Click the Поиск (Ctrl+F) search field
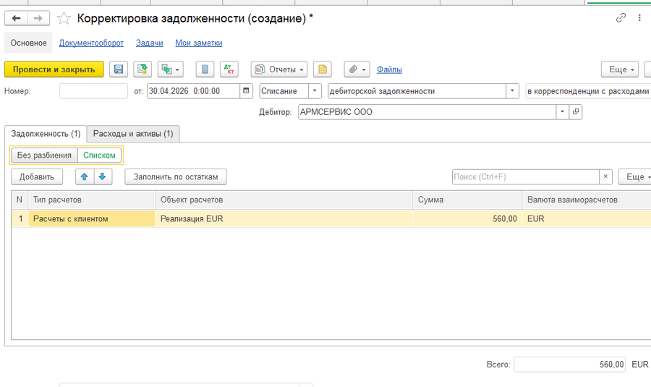 (526, 177)
